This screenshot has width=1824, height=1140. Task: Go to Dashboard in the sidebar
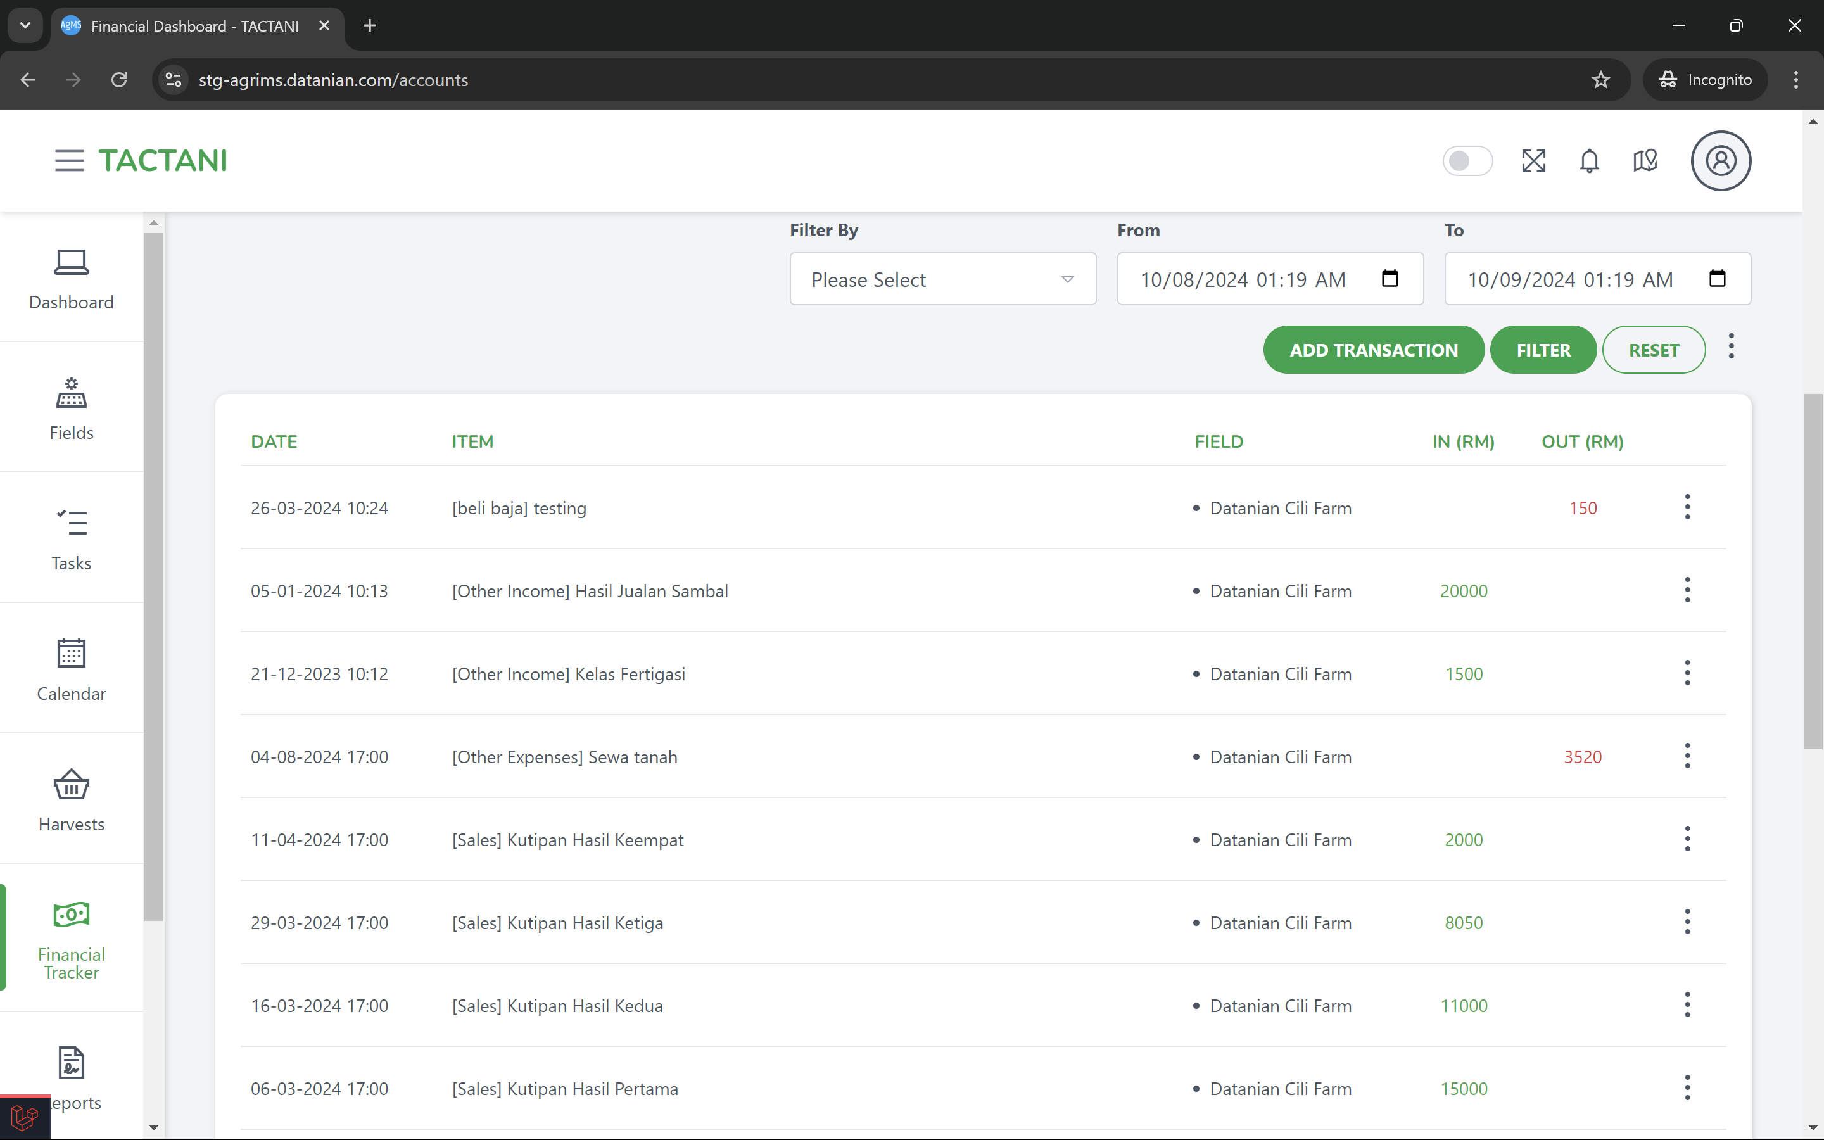(x=72, y=280)
